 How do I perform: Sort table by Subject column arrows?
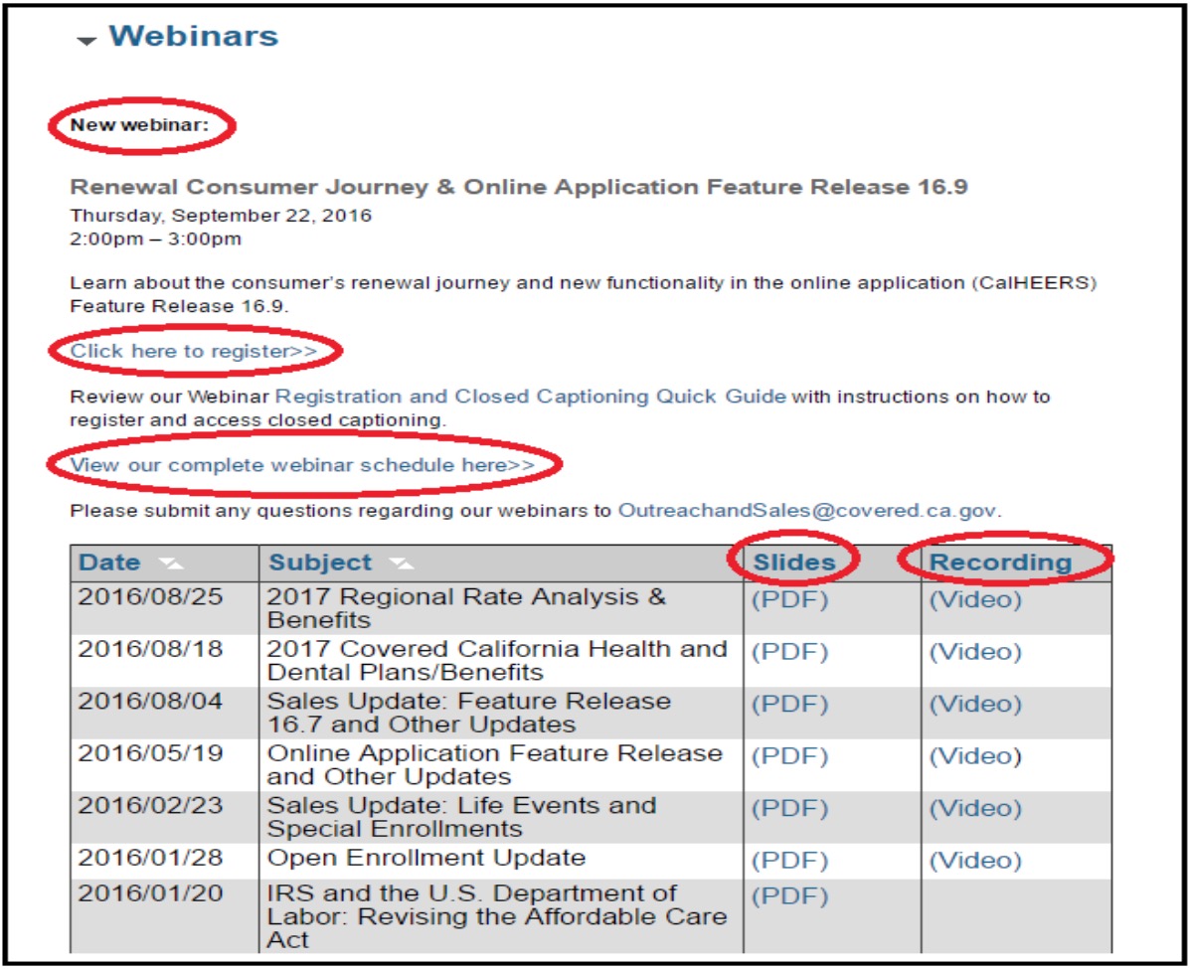[401, 564]
